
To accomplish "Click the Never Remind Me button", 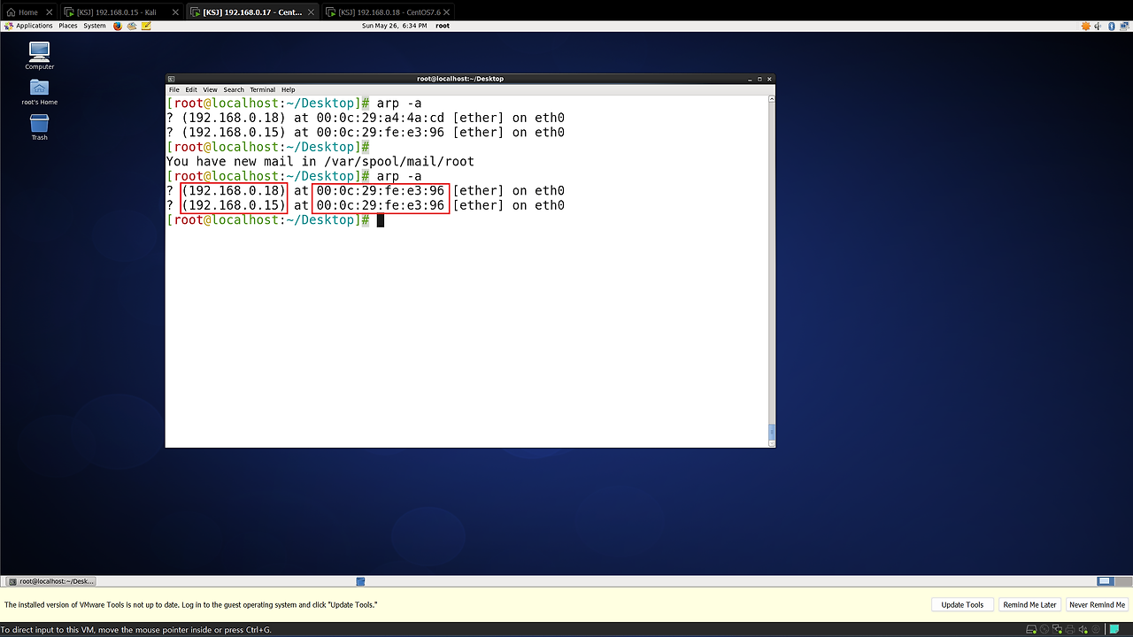I will click(x=1097, y=604).
